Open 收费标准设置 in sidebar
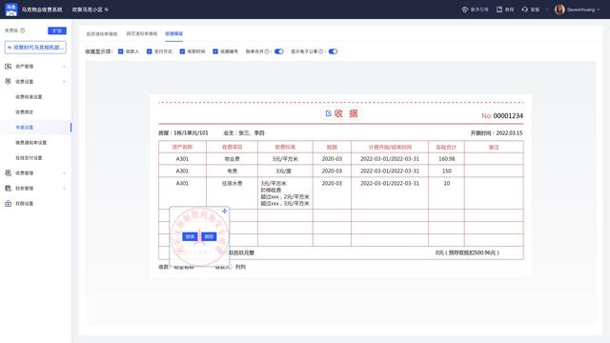610x343 pixels. pyautogui.click(x=29, y=97)
